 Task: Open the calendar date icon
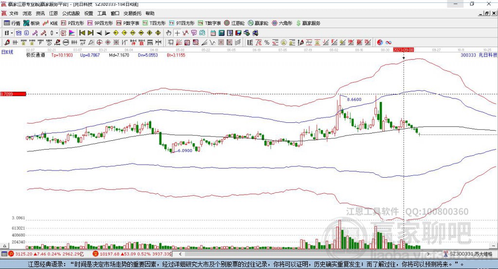pyautogui.click(x=213, y=33)
